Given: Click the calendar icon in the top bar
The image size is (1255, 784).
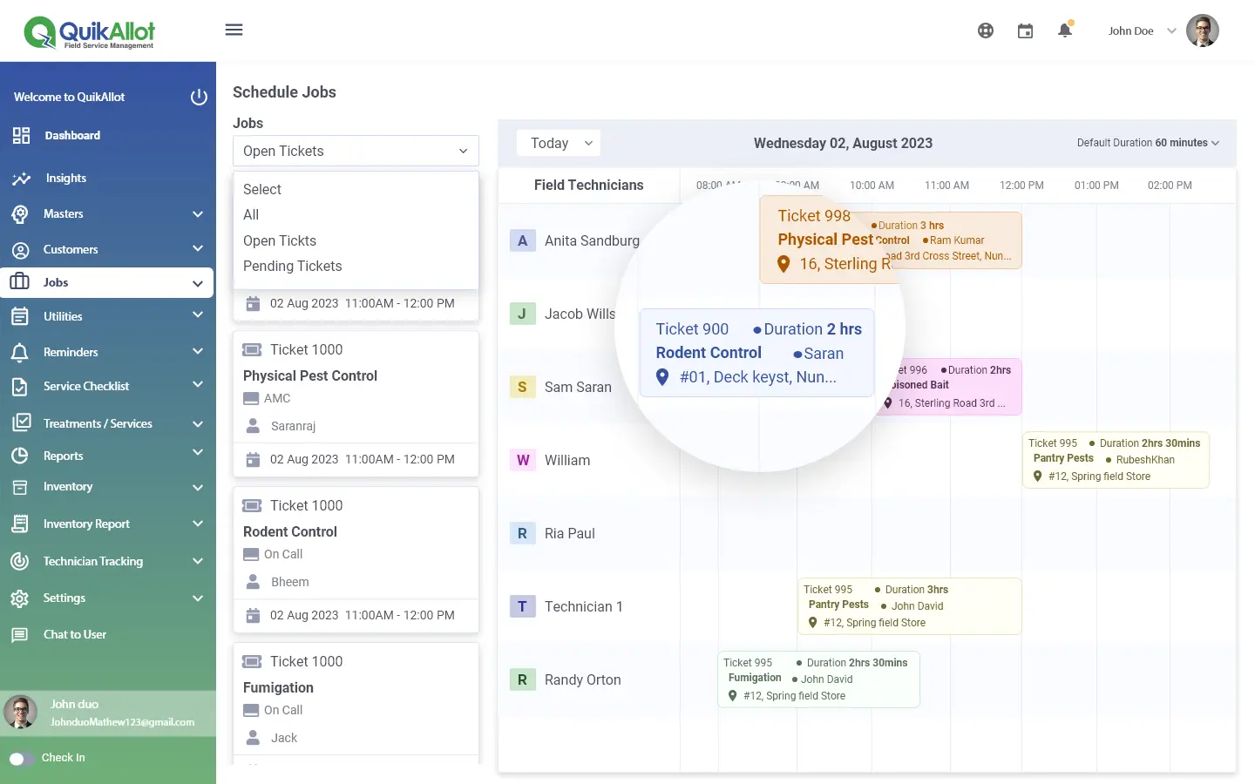Looking at the screenshot, I should [1025, 30].
